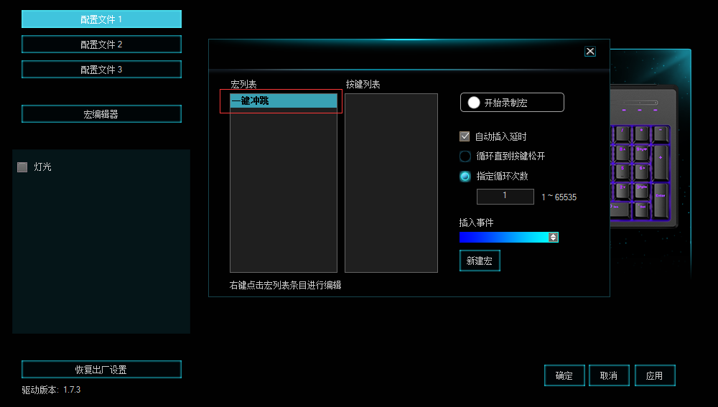Toggle the 灯光 checkbox
The image size is (718, 407).
coord(22,167)
